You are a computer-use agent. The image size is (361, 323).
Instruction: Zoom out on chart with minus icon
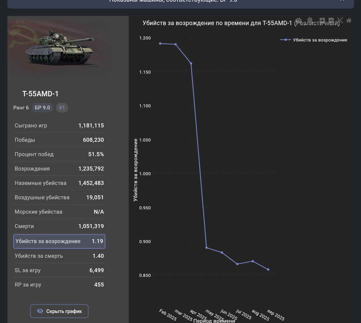click(331, 21)
